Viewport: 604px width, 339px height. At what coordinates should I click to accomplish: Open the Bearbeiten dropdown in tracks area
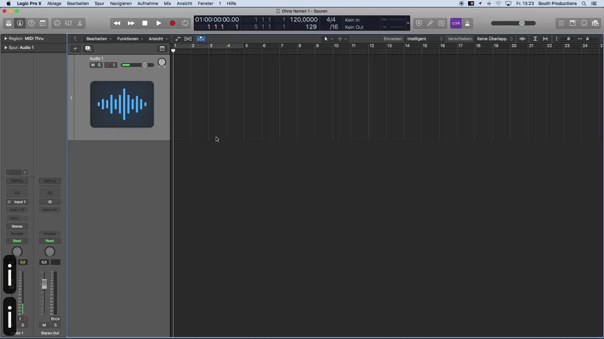(99, 39)
